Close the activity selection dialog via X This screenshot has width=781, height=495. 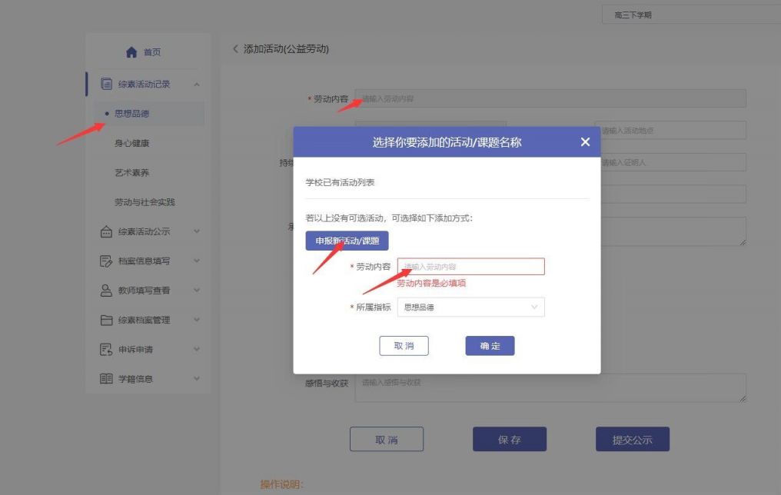click(585, 141)
